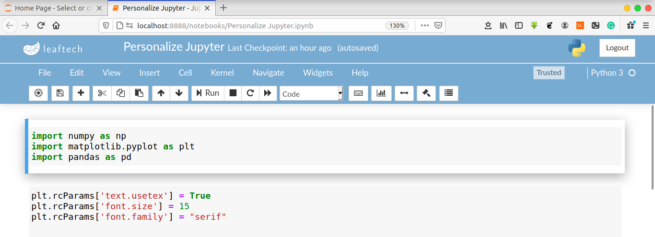Image resolution: width=655 pixels, height=237 pixels.
Task: Toggle the browser sidebar icon
Action: [519, 26]
